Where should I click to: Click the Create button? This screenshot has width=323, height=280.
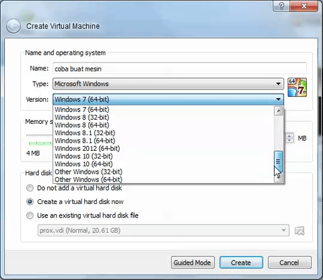click(x=241, y=262)
